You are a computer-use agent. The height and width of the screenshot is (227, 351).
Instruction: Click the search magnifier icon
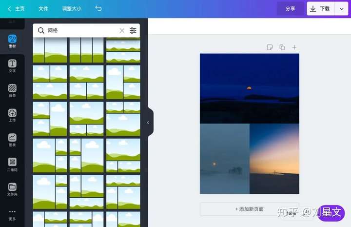point(41,30)
